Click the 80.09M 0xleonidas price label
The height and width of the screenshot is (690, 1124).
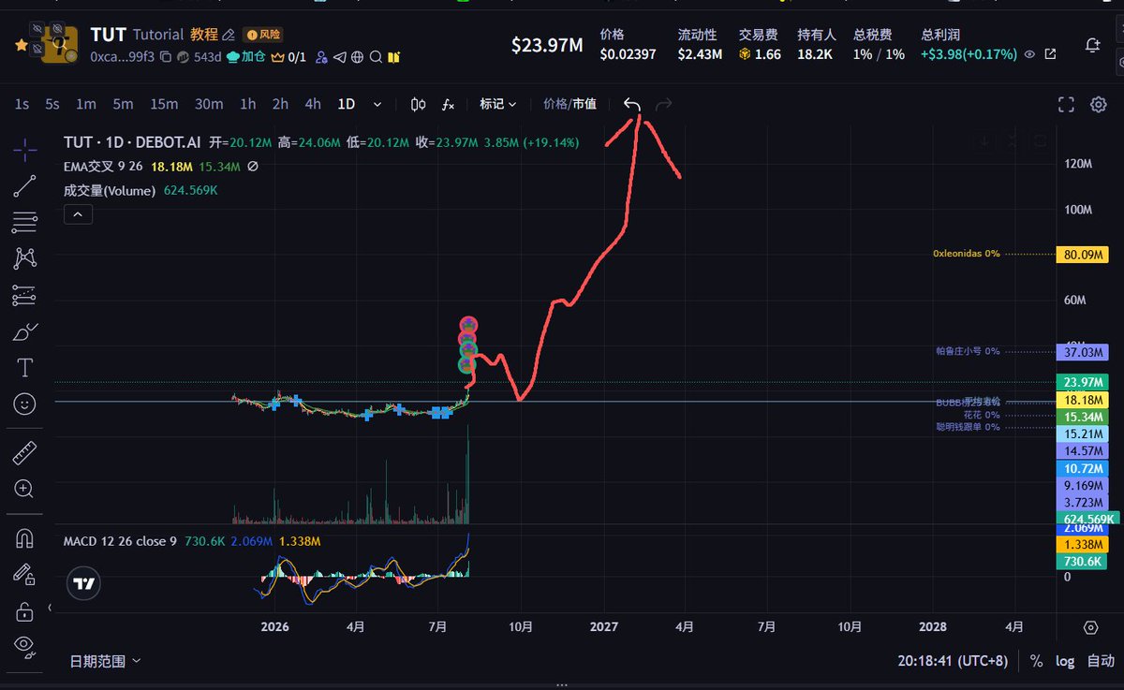click(1082, 254)
